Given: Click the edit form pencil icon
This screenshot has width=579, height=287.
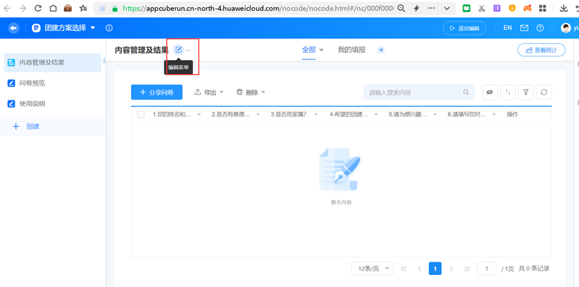Looking at the screenshot, I should [x=179, y=50].
